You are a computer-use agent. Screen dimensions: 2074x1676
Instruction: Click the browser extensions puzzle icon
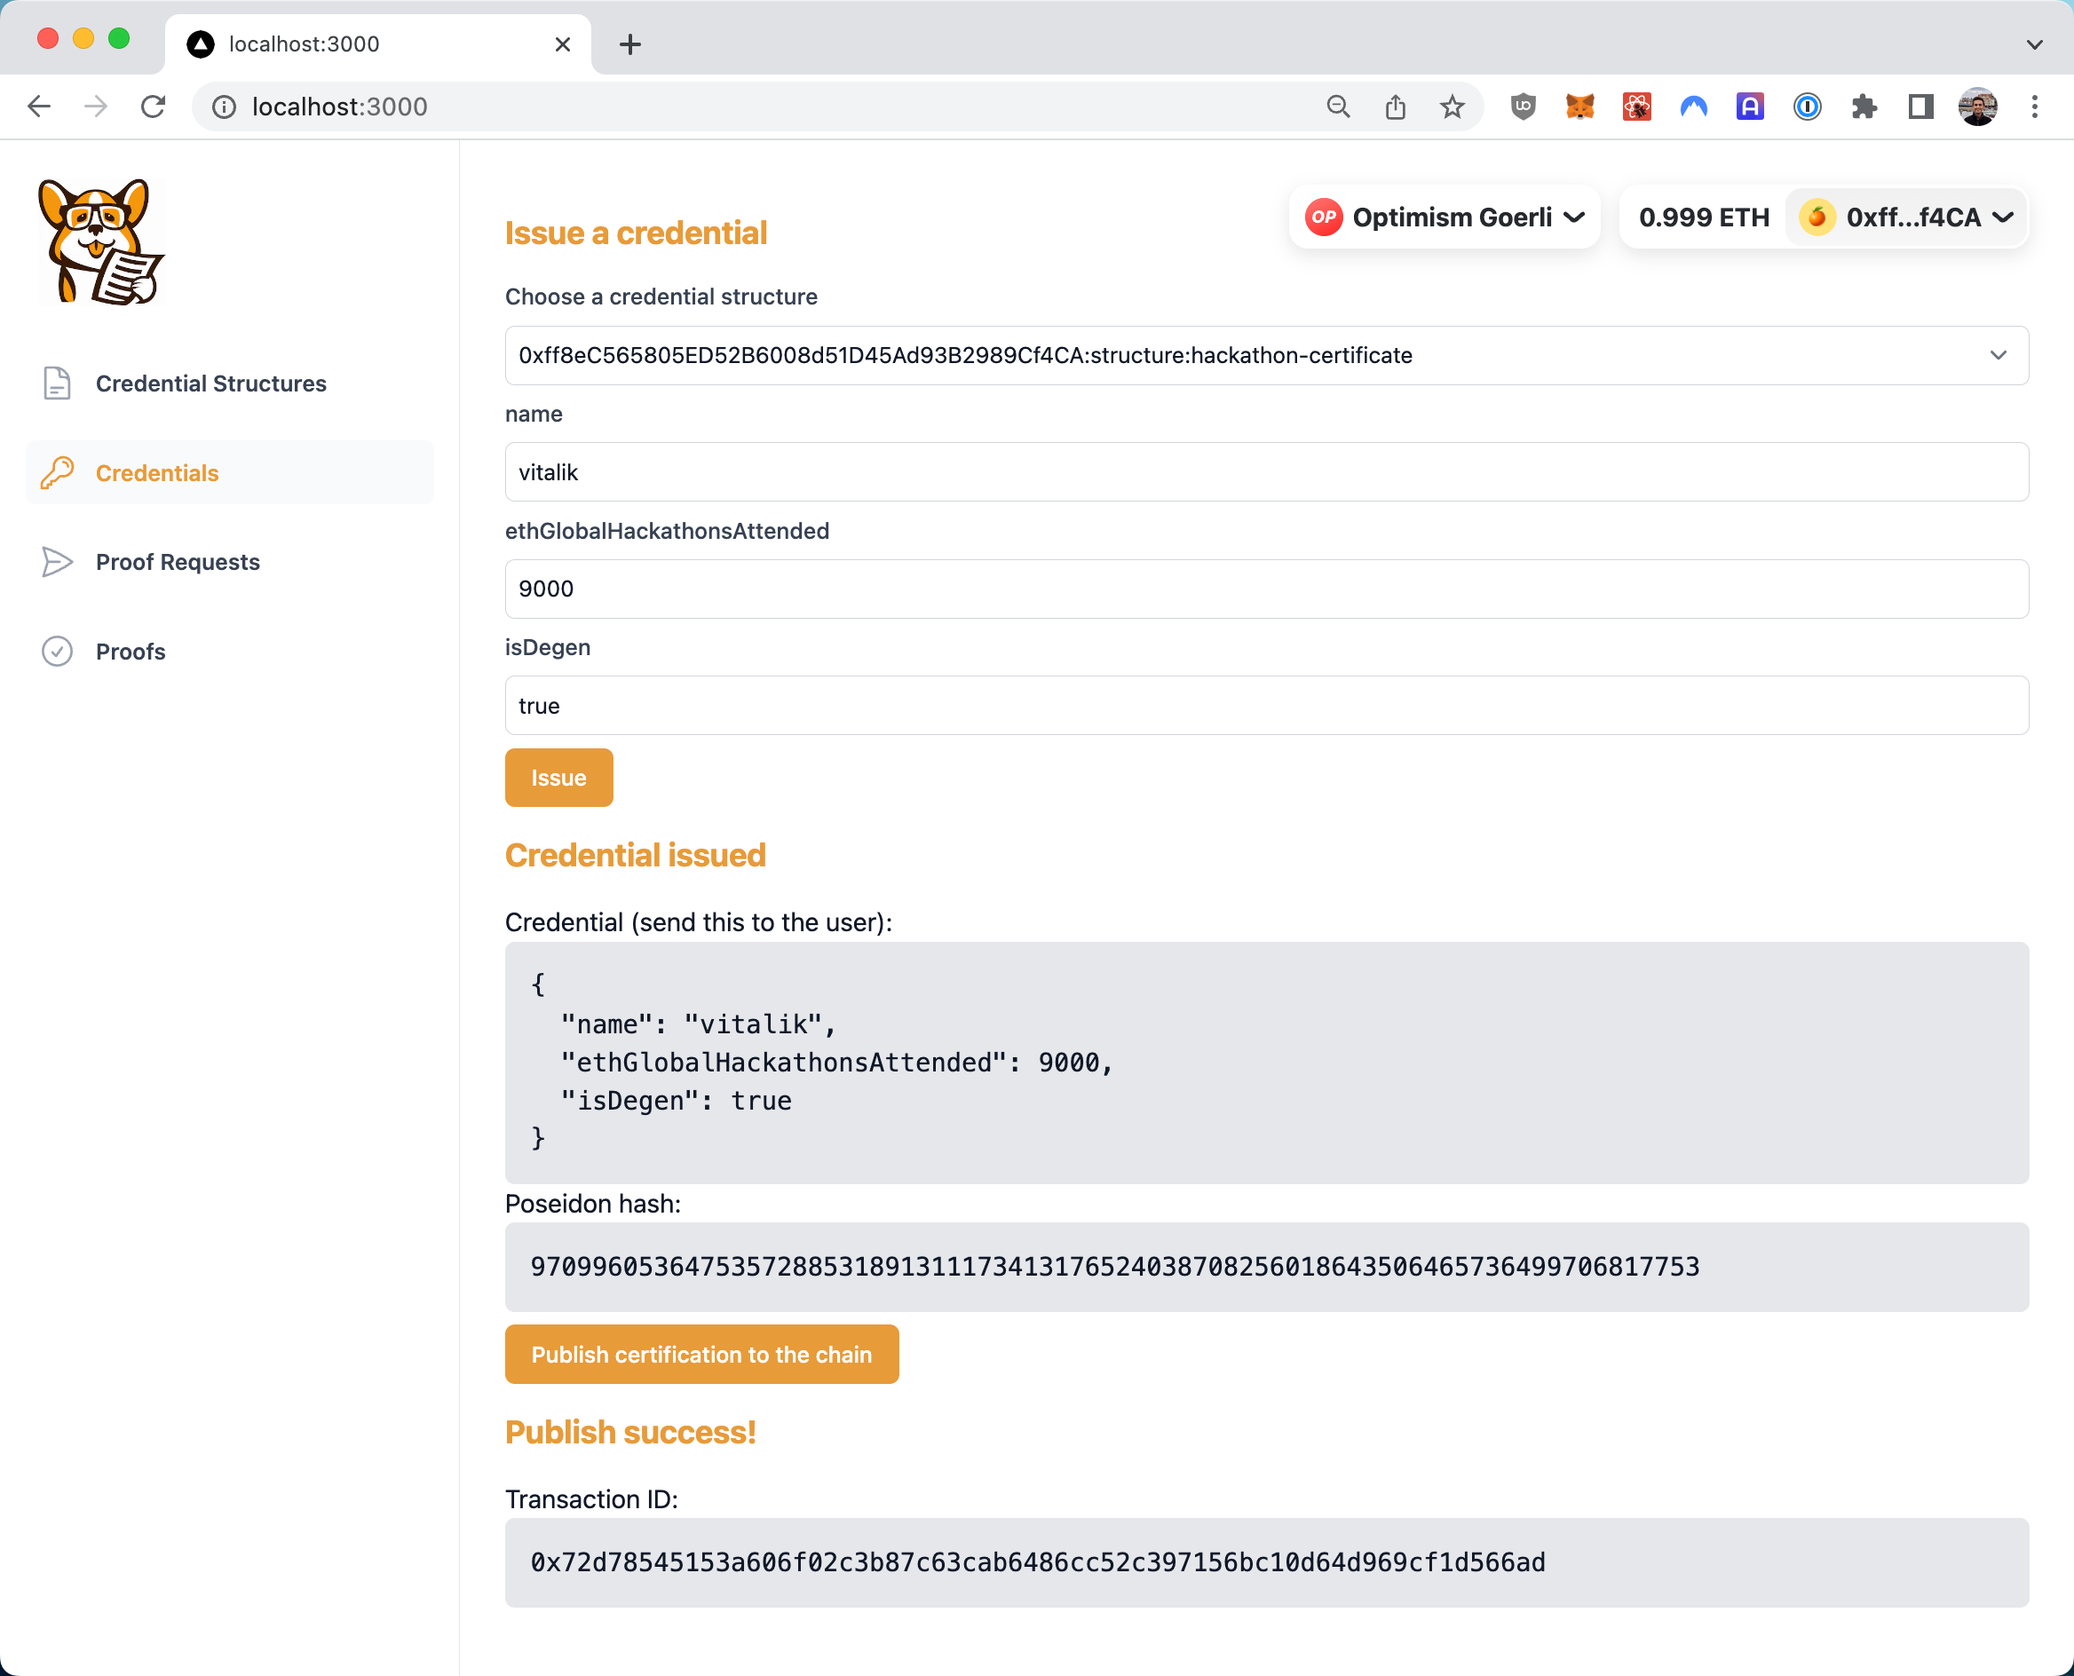point(1865,107)
